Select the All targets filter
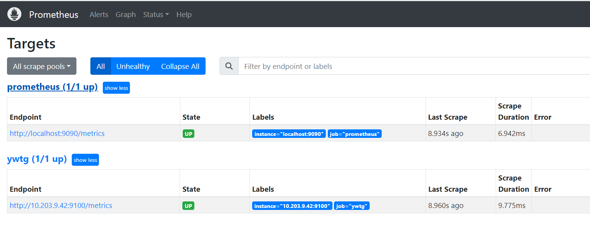Screen dimensions: 590x244 click(x=100, y=66)
